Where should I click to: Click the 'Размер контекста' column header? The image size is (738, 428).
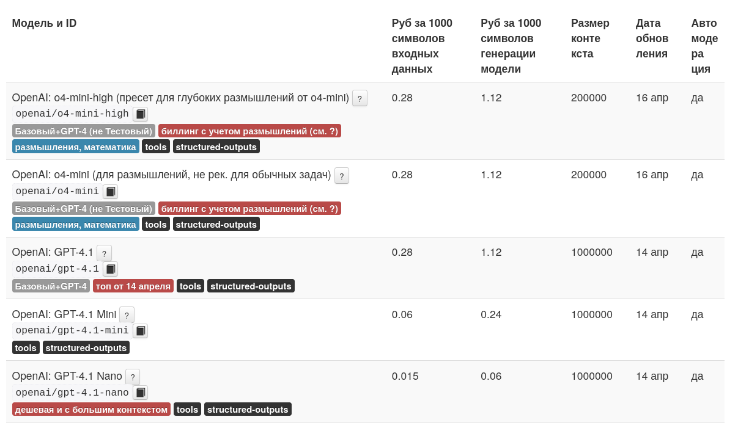590,38
